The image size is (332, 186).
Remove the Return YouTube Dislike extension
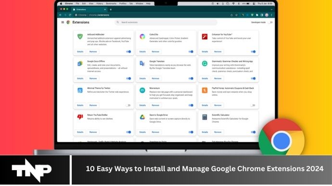click(x=93, y=132)
